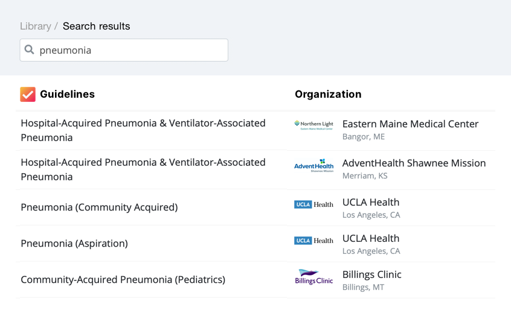Go back to Library breadcrumb
This screenshot has width=511, height=310.
pyautogui.click(x=35, y=26)
